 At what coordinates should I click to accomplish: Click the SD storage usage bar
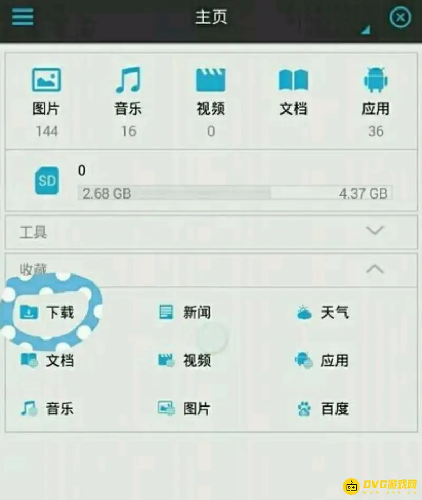click(235, 193)
